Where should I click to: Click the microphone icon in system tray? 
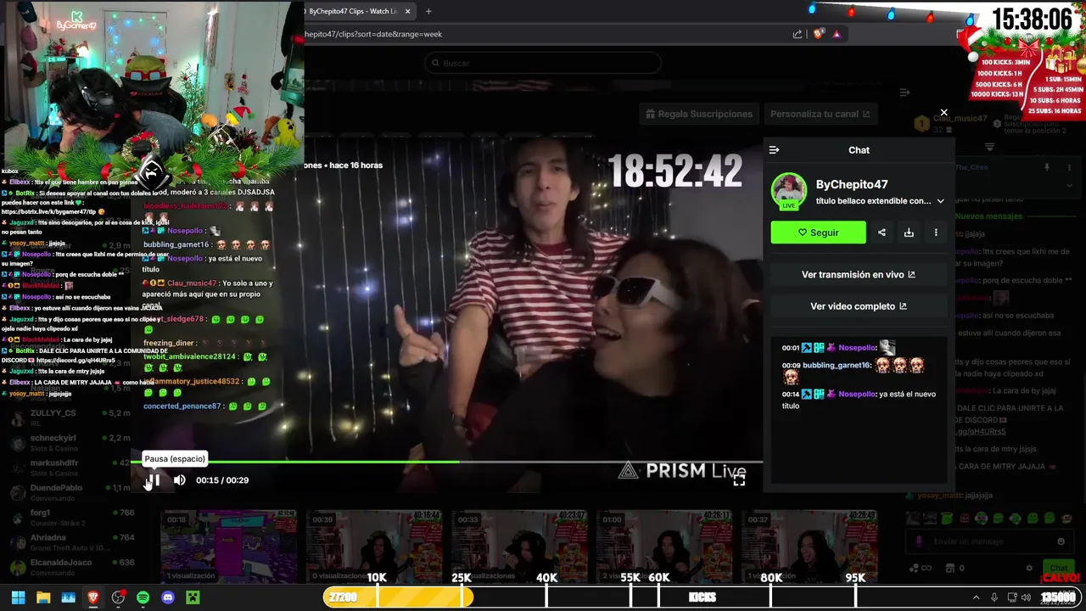pos(994,597)
